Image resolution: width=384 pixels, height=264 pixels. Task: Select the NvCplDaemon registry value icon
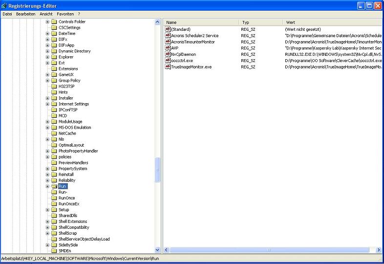click(x=168, y=54)
